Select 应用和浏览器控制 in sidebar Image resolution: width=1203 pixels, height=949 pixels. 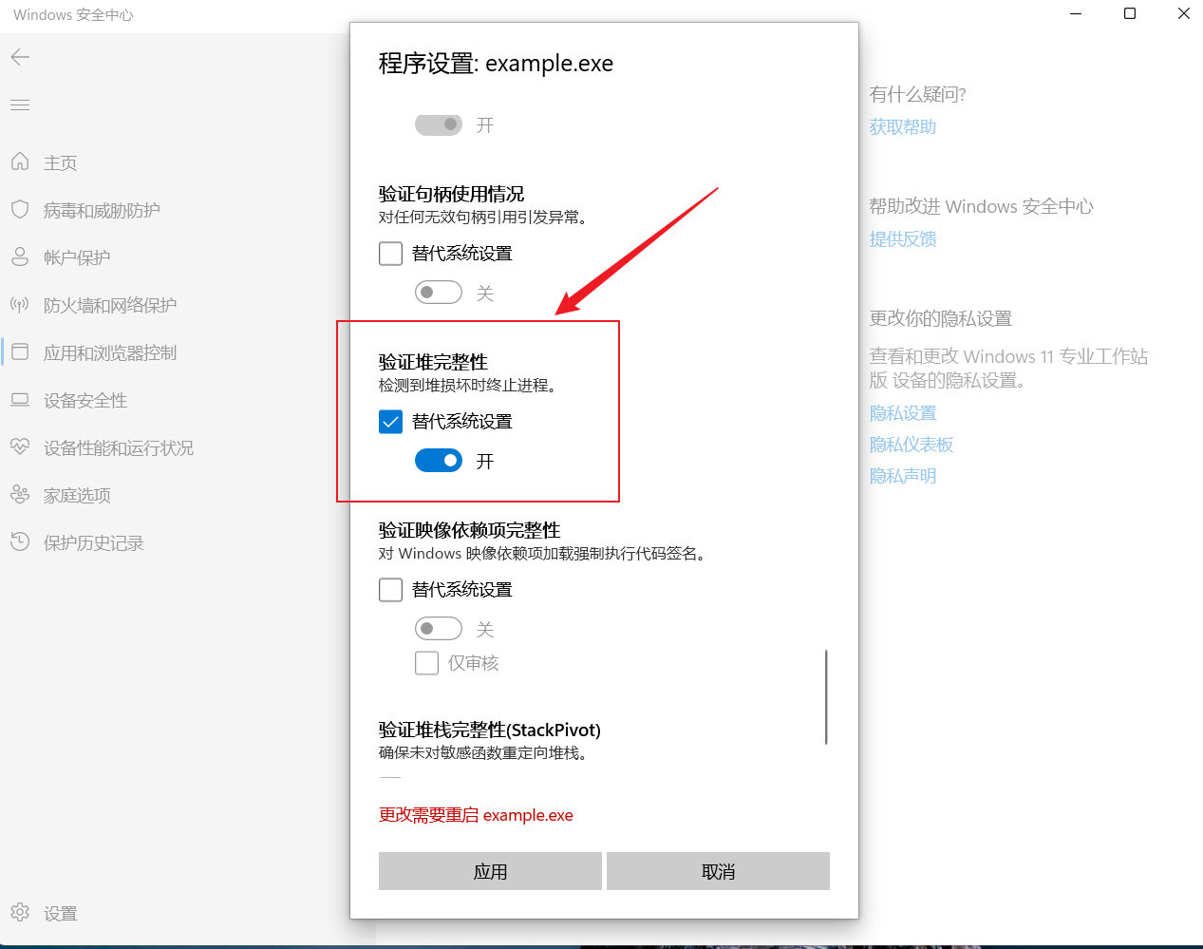(x=110, y=352)
